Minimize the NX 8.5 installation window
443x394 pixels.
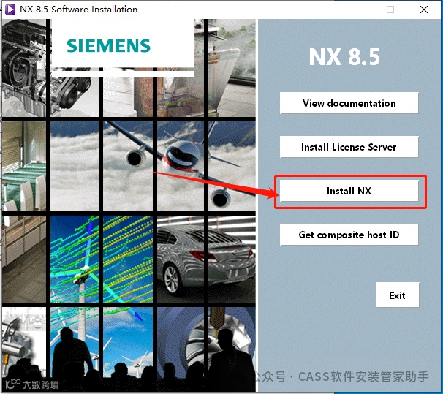coord(357,10)
